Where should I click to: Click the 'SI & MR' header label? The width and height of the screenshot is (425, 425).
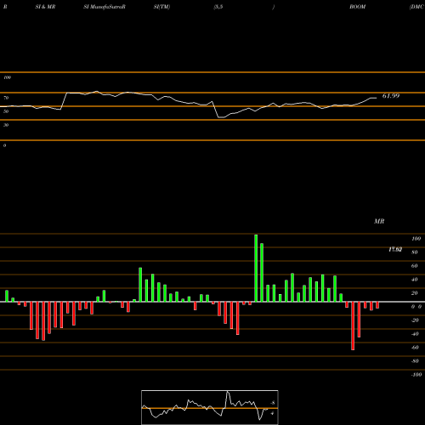(x=45, y=7)
